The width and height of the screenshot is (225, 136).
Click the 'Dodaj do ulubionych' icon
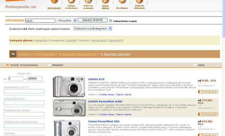click(x=139, y=2)
